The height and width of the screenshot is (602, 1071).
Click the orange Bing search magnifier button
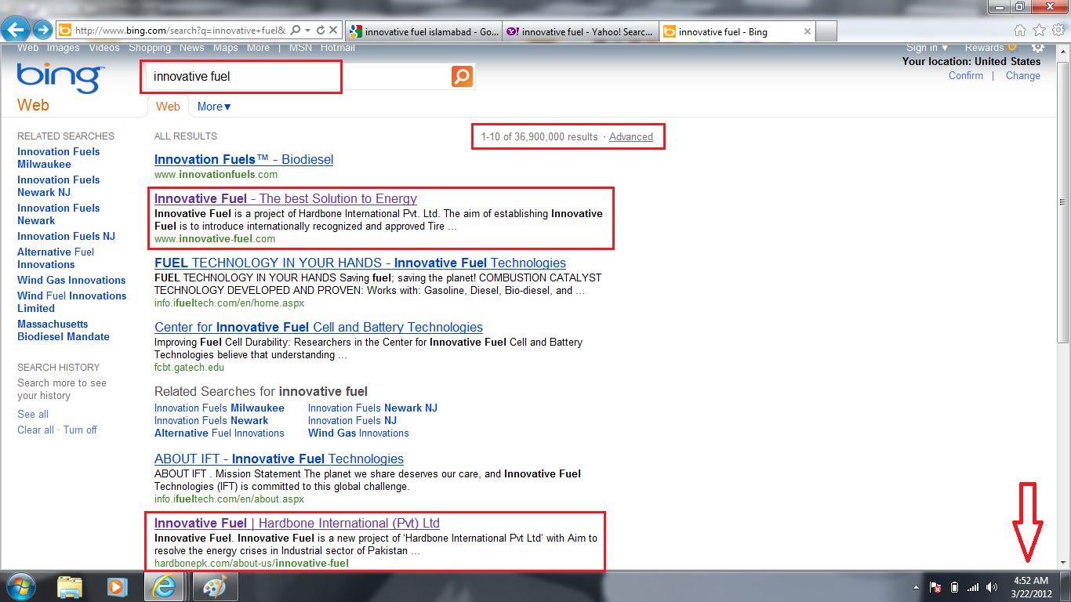click(x=463, y=77)
